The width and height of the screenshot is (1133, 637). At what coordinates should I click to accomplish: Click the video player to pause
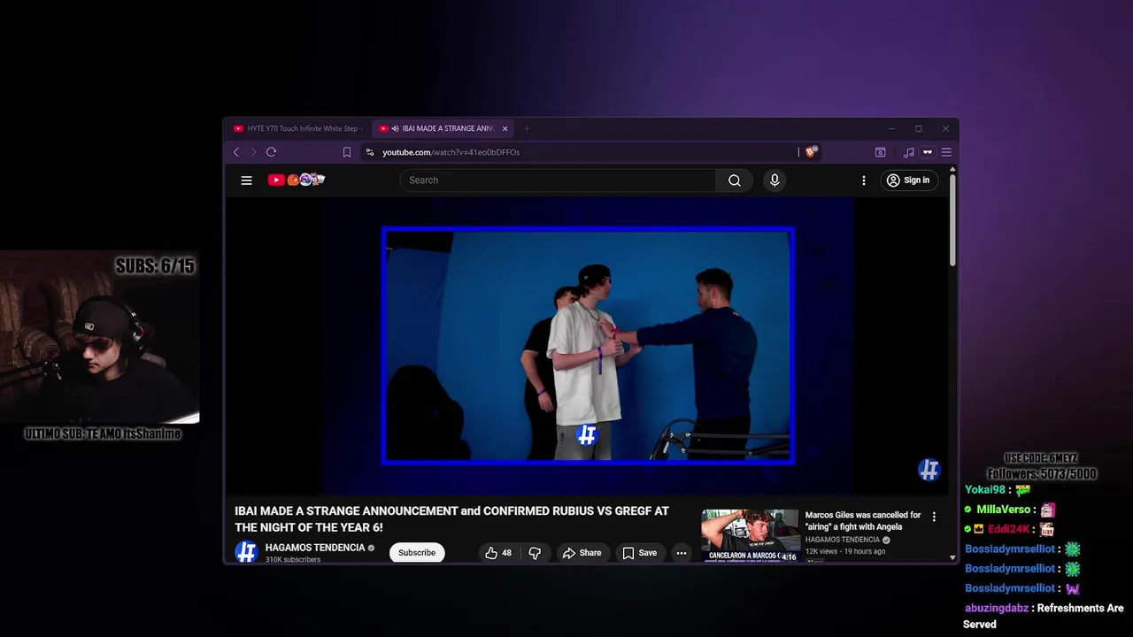(x=588, y=345)
